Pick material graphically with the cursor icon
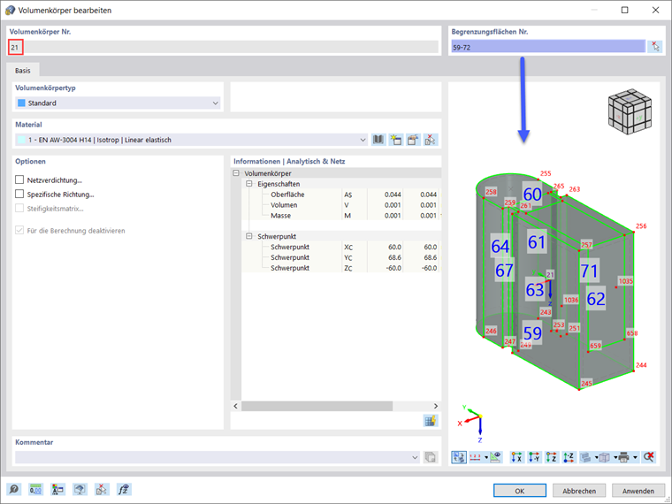 (431, 140)
